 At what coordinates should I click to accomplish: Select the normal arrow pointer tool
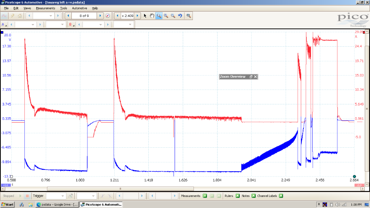145,16
